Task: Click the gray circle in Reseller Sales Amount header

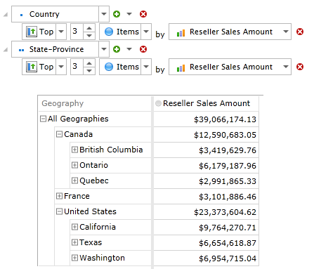Action: 158,103
